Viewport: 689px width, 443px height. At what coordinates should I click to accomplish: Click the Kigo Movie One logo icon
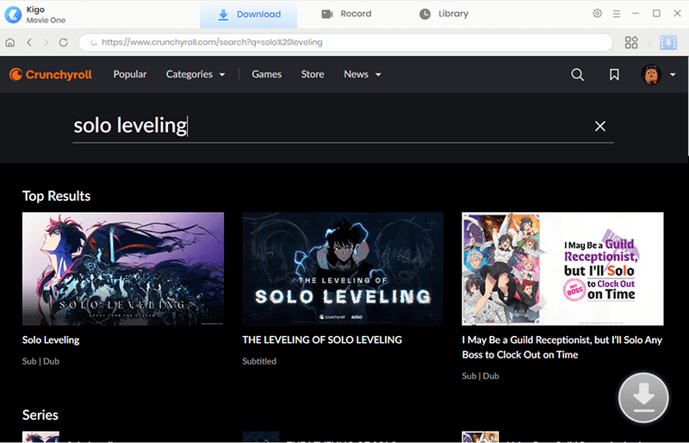click(13, 15)
